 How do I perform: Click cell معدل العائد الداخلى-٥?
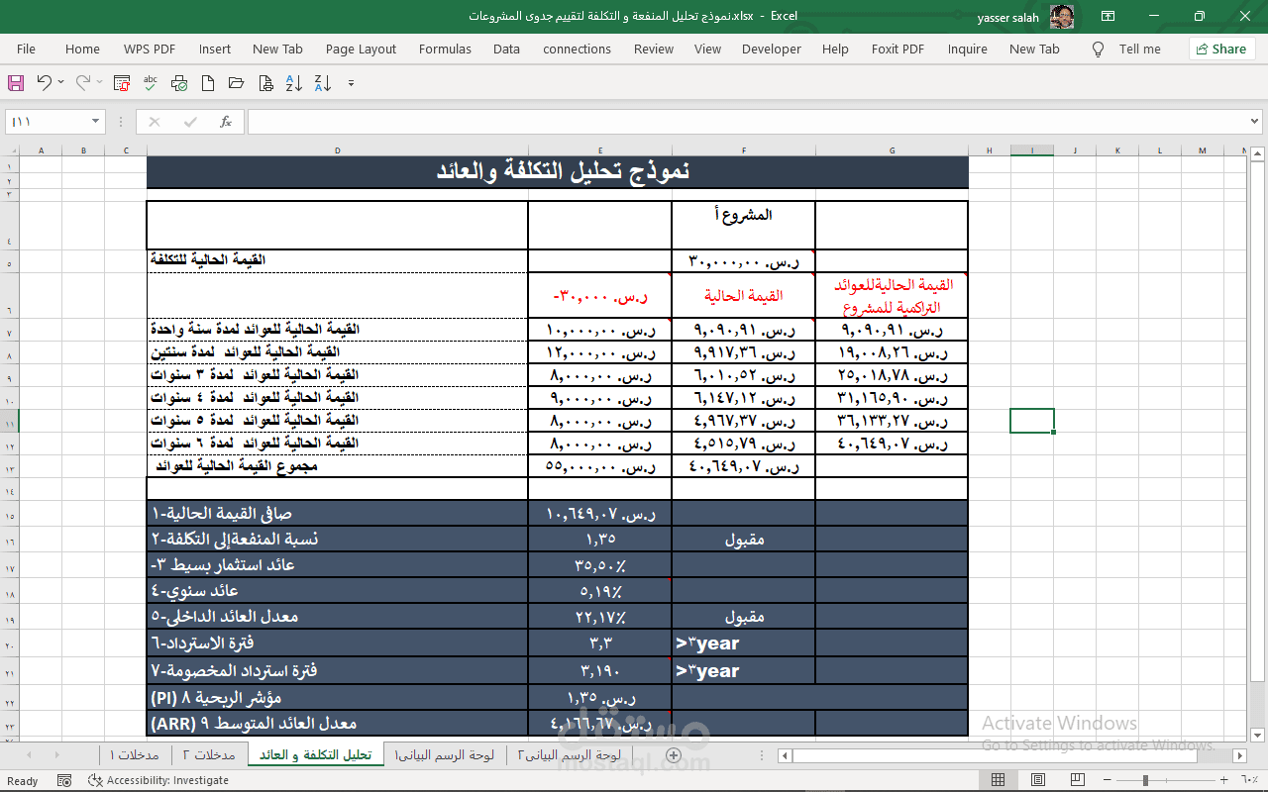coord(338,617)
